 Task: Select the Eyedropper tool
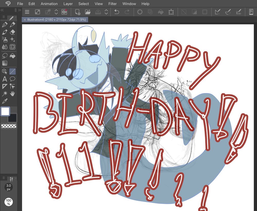(x=5, y=101)
